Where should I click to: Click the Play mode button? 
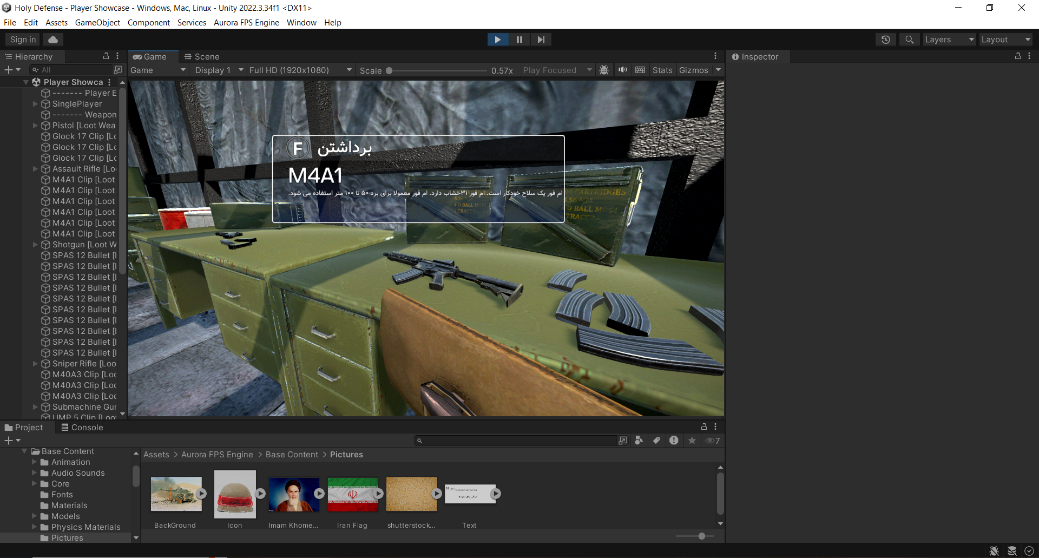pos(497,40)
